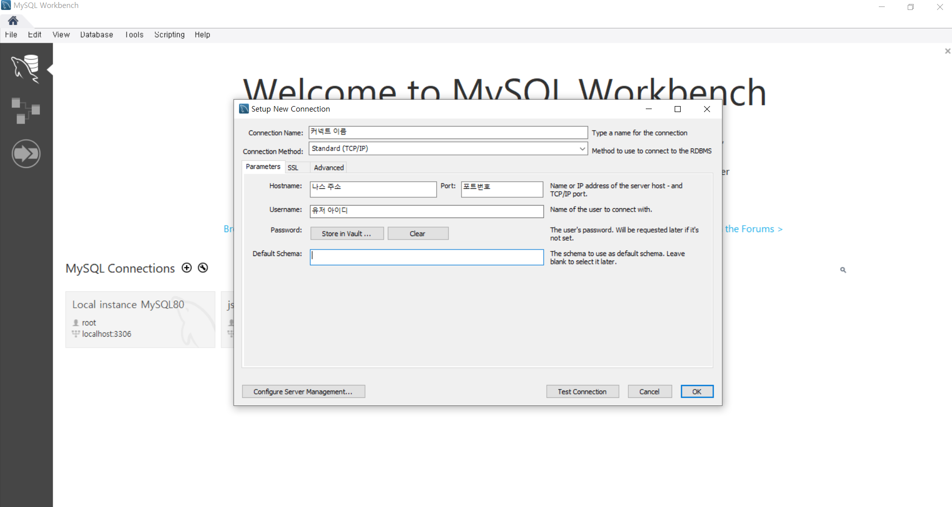Click the MySQL Connections heading
The width and height of the screenshot is (952, 507).
(120, 268)
